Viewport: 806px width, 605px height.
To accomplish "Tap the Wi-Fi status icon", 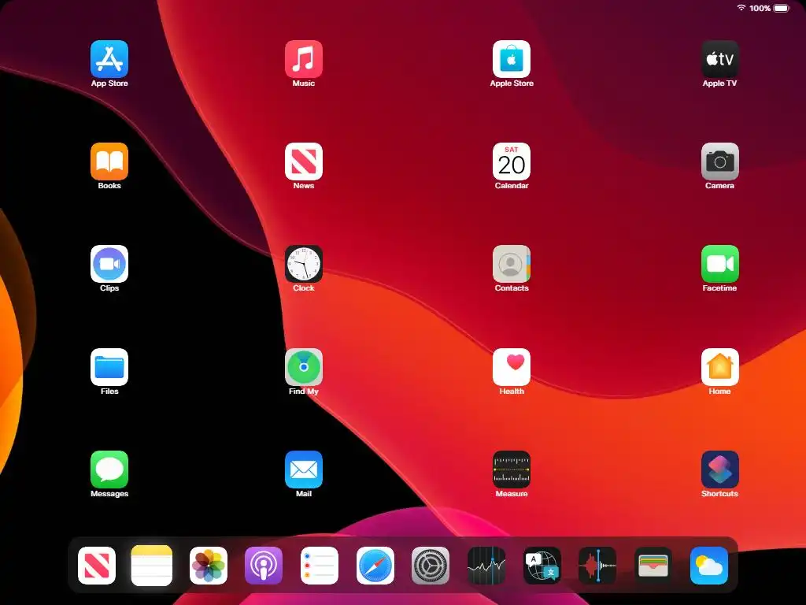I will pos(741,8).
